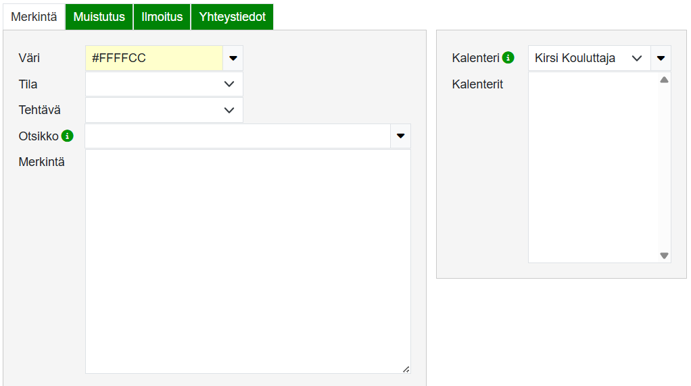Open the Otsikko info icon

click(67, 136)
